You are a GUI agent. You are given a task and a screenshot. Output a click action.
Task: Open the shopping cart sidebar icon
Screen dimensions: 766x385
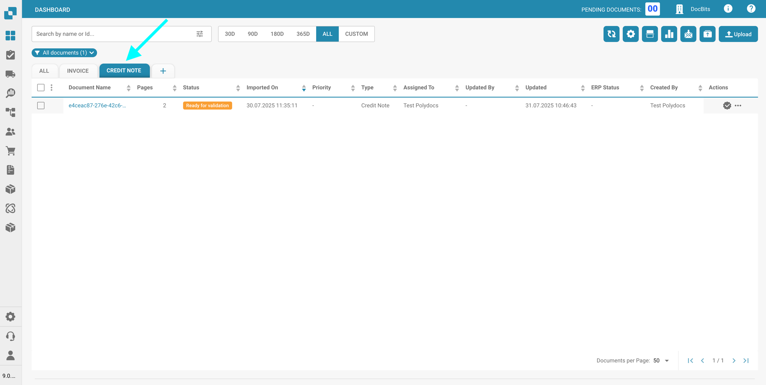pos(11,151)
